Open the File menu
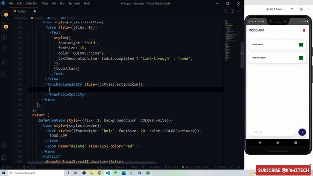Screen dimensions: 313x176 tap(11, 3)
